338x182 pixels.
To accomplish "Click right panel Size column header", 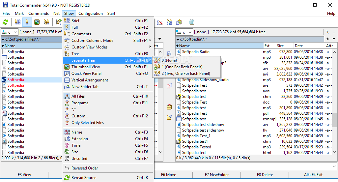I will [285, 46].
